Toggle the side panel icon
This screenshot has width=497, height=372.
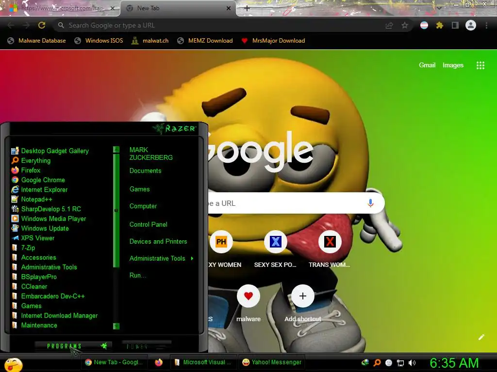click(455, 25)
